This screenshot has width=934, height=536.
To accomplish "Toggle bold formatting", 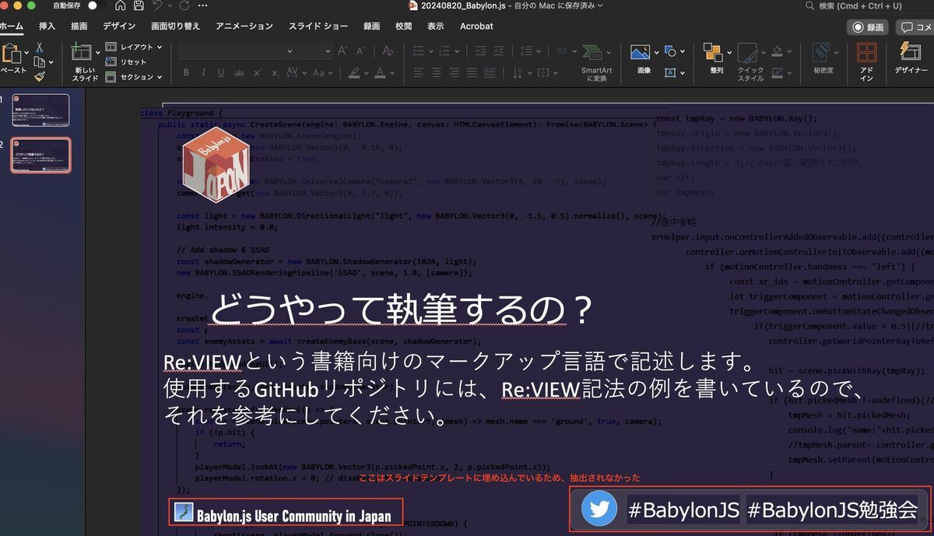I will pyautogui.click(x=186, y=72).
